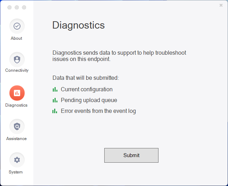This screenshot has height=186, width=228.
Task: Select the Connectivity shield icon
Action: coord(17,60)
